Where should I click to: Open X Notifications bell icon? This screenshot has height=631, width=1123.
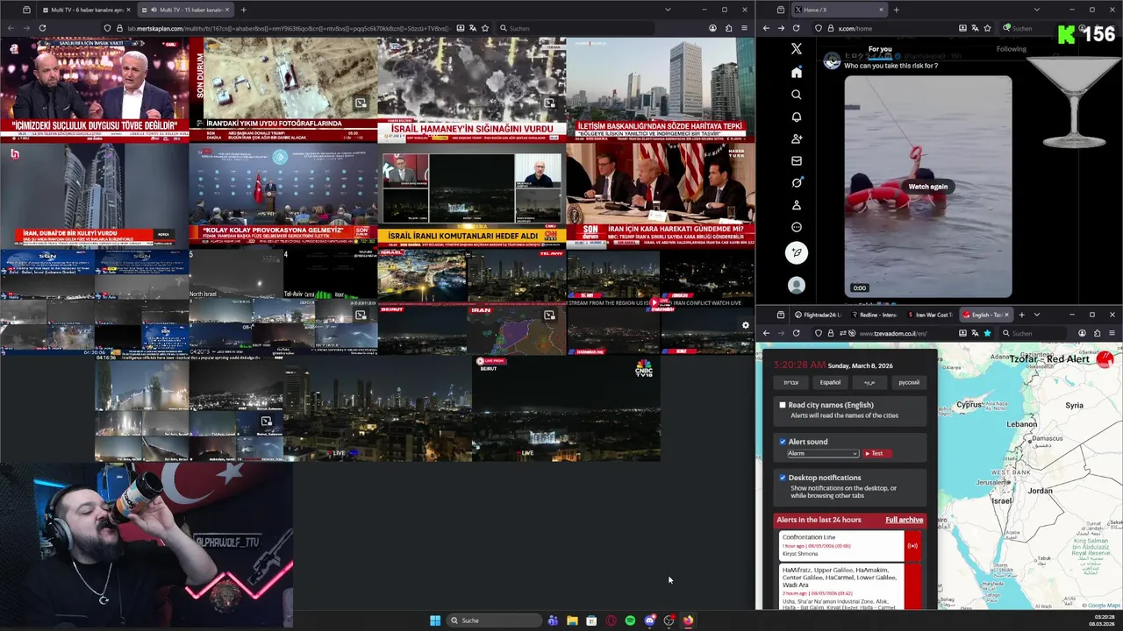(x=796, y=117)
